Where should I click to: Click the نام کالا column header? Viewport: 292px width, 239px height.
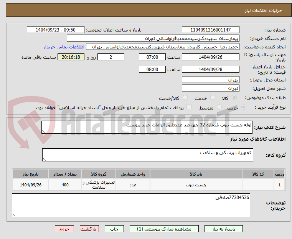[196, 174]
